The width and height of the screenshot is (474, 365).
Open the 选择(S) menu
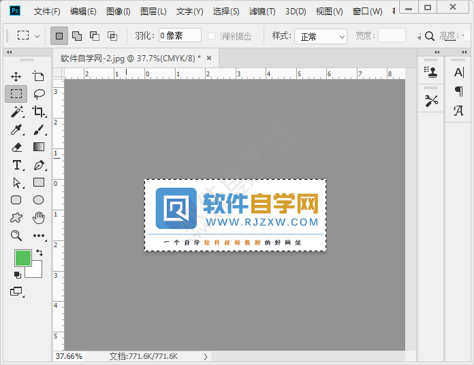[x=226, y=12]
